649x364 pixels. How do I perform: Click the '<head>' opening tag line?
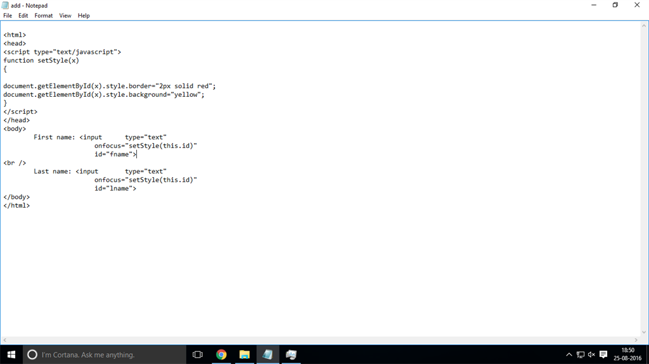pos(15,44)
